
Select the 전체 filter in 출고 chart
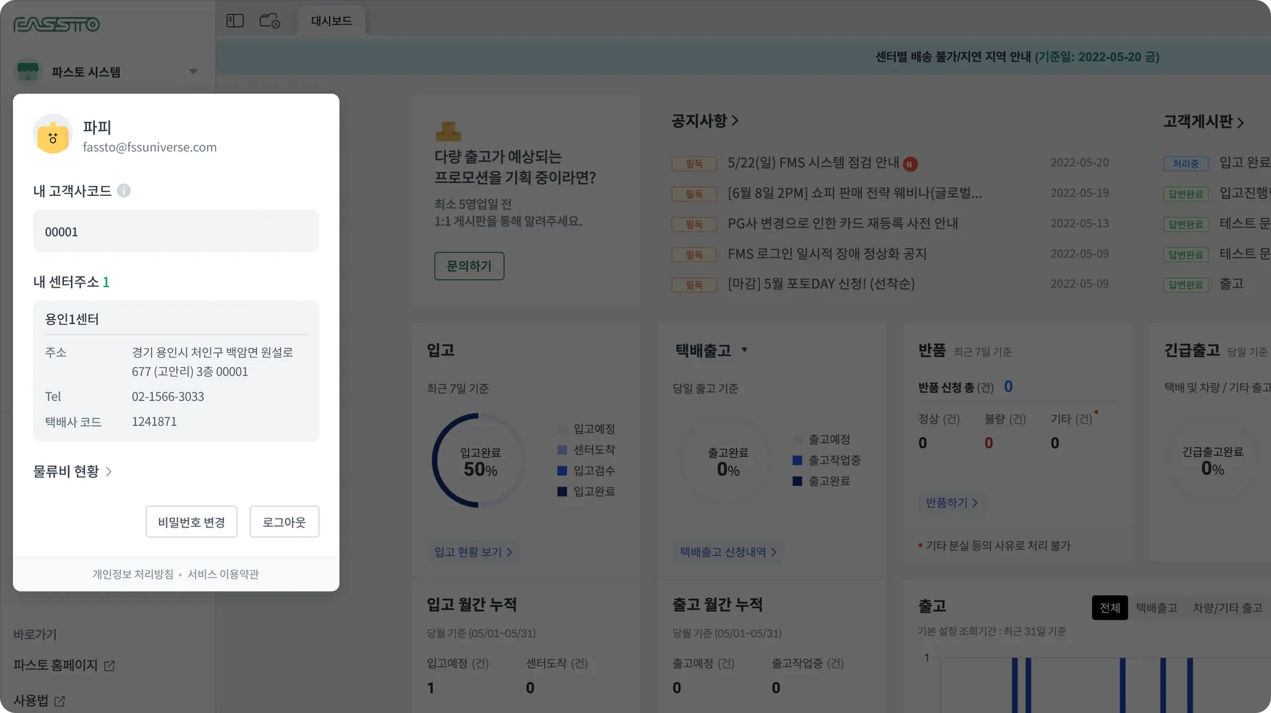[1110, 608]
